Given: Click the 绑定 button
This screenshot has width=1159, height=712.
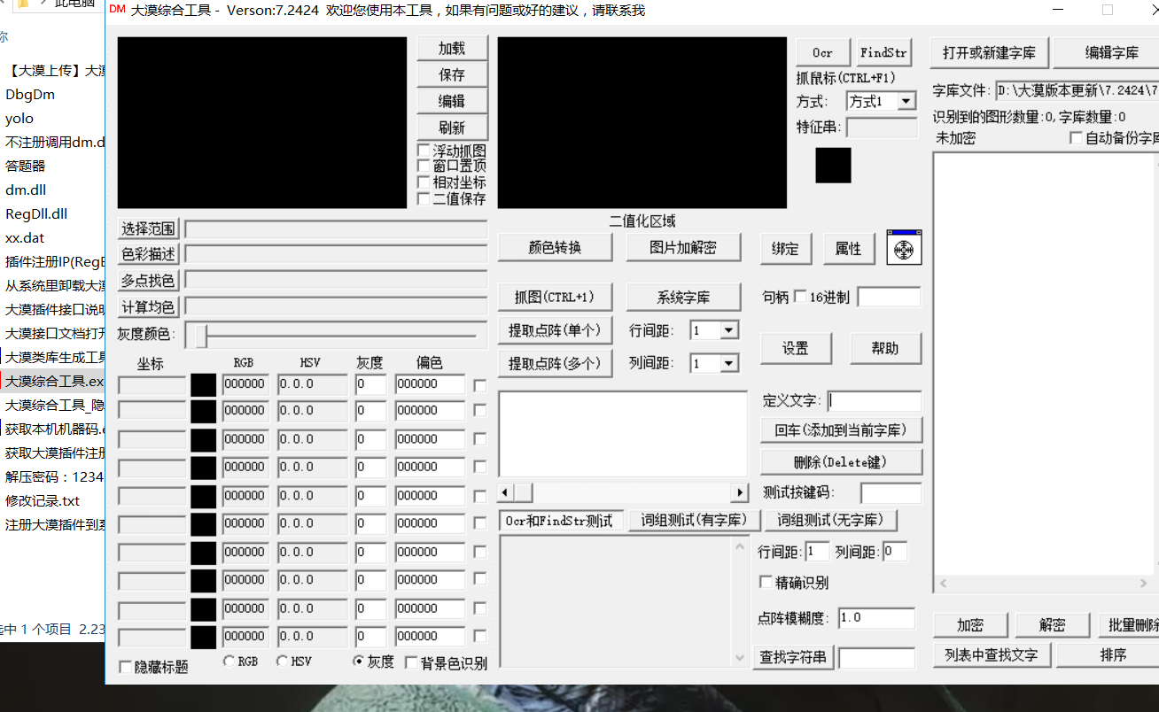Looking at the screenshot, I should coord(785,249).
